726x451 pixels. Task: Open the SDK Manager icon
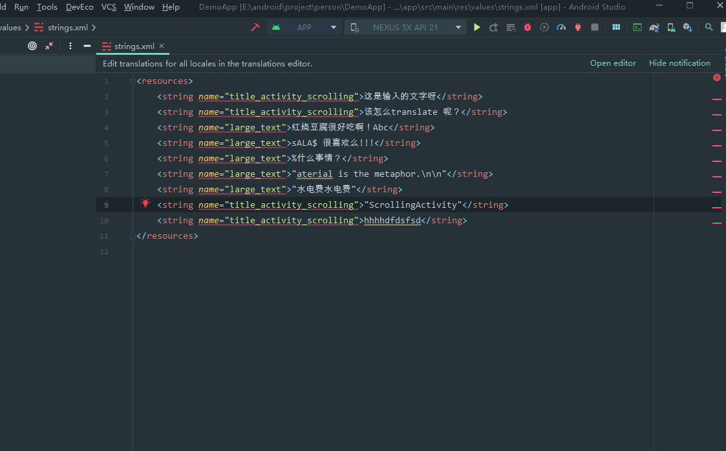click(x=688, y=27)
